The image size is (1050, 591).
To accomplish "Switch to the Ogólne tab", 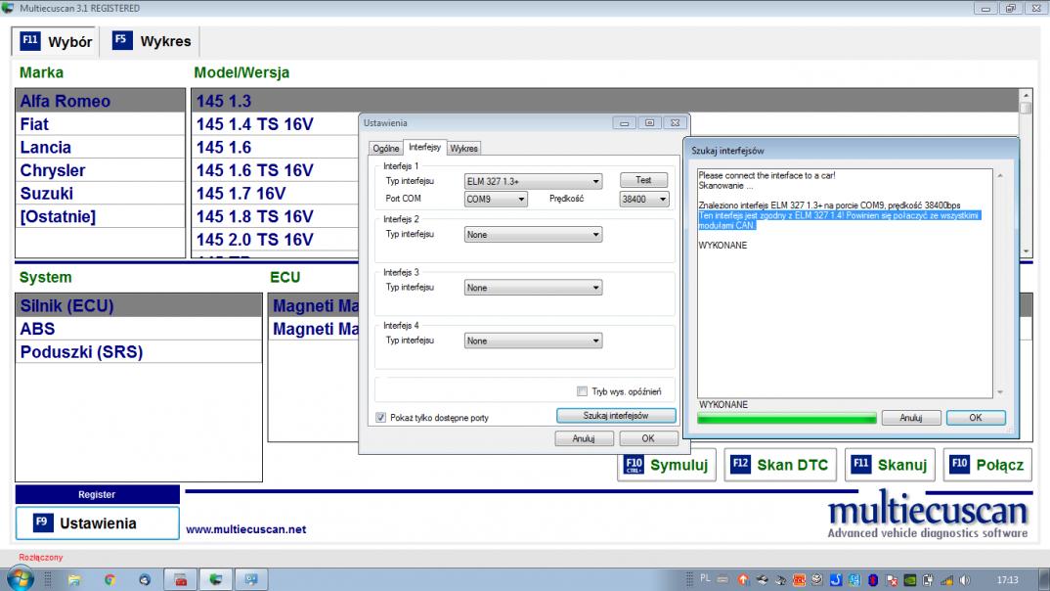I will tap(386, 148).
